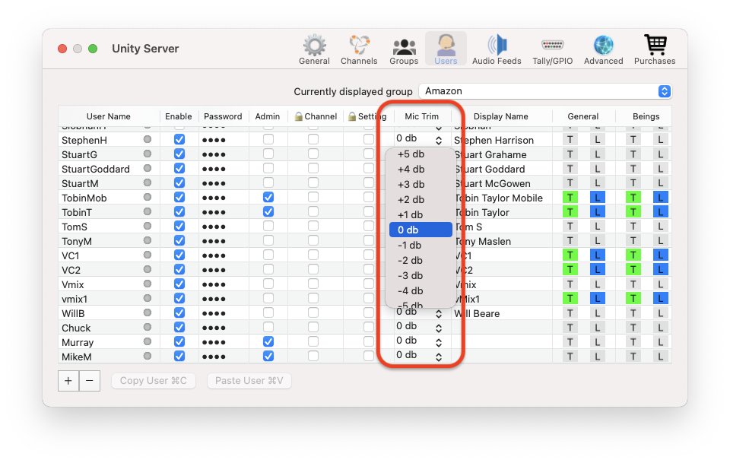730x463 pixels.
Task: Uncheck Admin for Murray
Action: [268, 341]
